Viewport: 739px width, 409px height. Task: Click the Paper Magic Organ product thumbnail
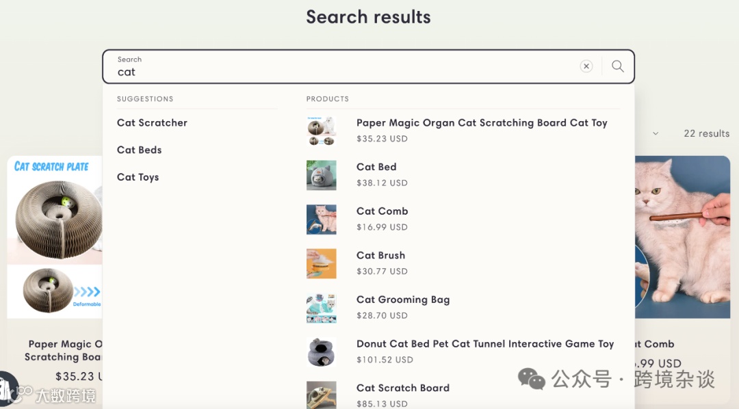tap(321, 131)
